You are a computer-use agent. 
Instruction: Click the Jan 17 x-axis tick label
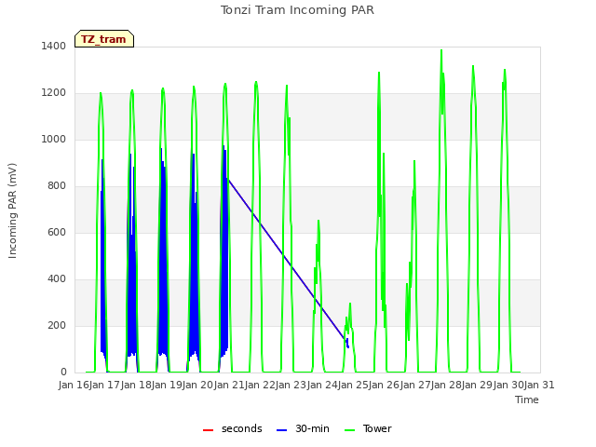[x=105, y=385]
